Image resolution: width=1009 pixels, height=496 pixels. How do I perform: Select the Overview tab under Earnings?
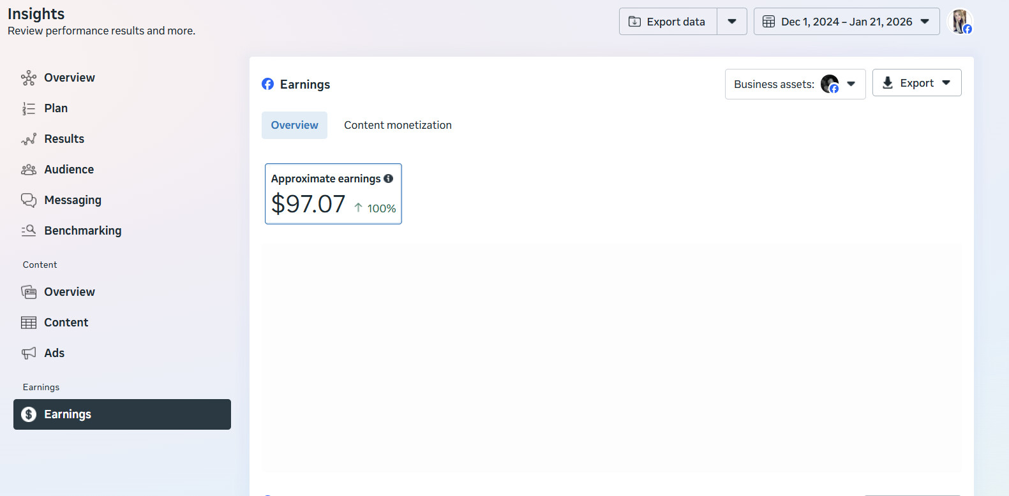tap(294, 126)
